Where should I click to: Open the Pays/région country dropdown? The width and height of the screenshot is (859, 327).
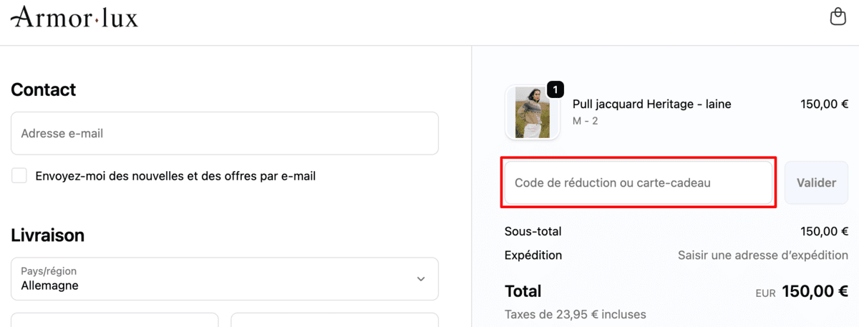coord(224,279)
